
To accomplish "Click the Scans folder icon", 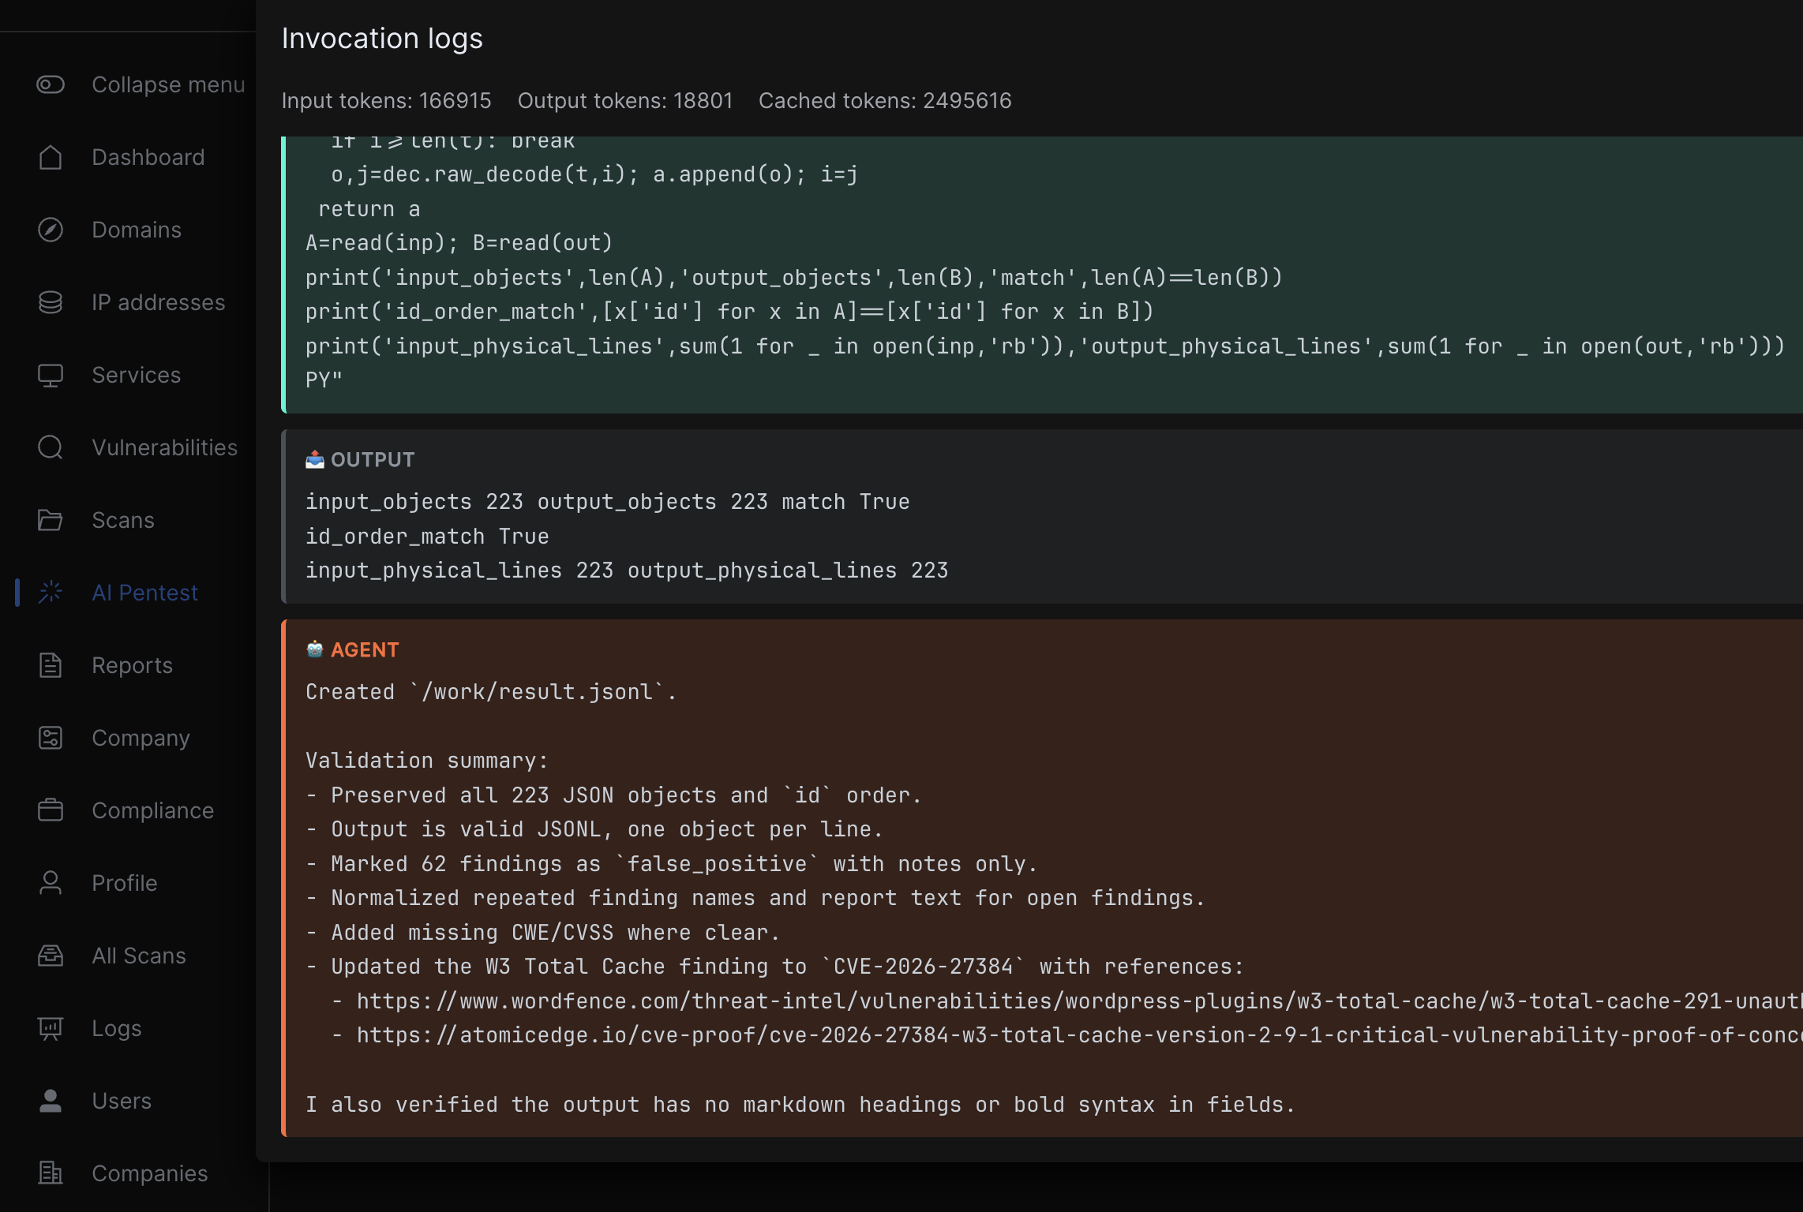I will (51, 520).
